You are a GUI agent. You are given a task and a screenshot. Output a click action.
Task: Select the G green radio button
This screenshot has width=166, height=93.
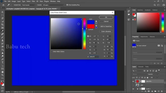click(88, 50)
